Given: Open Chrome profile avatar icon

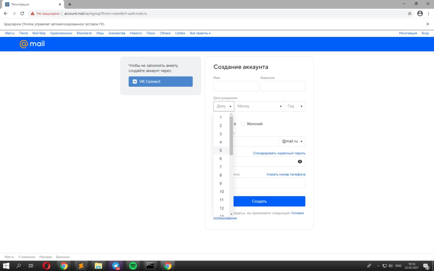Looking at the screenshot, I should pyautogui.click(x=420, y=14).
